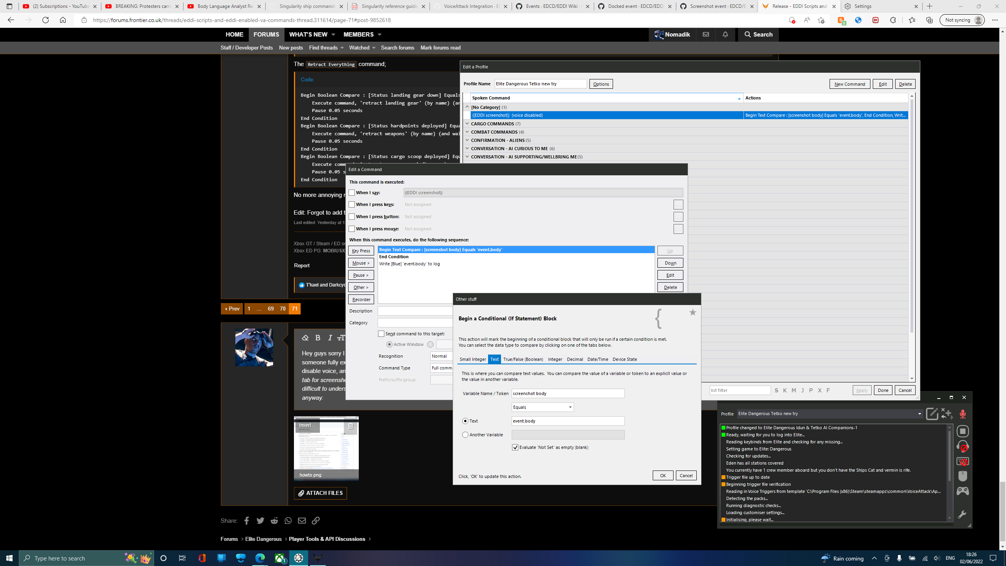Screen dimensions: 1006x566
Task: Click the Windows Start button
Action: 9,558
